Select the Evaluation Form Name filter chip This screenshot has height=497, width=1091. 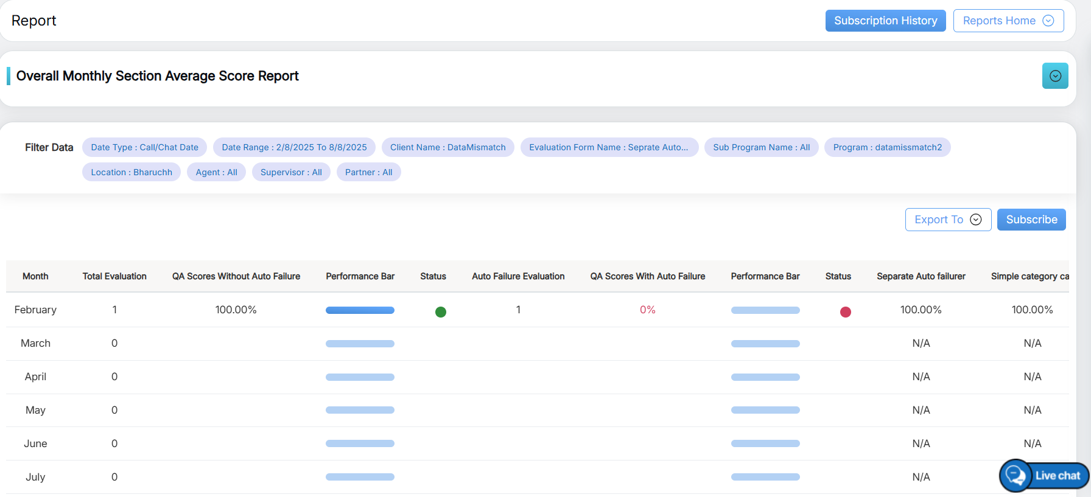(608, 147)
